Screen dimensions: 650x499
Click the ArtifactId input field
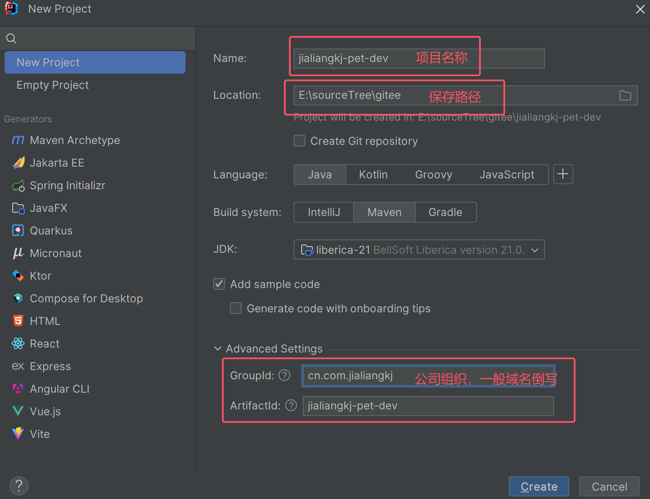(x=428, y=406)
